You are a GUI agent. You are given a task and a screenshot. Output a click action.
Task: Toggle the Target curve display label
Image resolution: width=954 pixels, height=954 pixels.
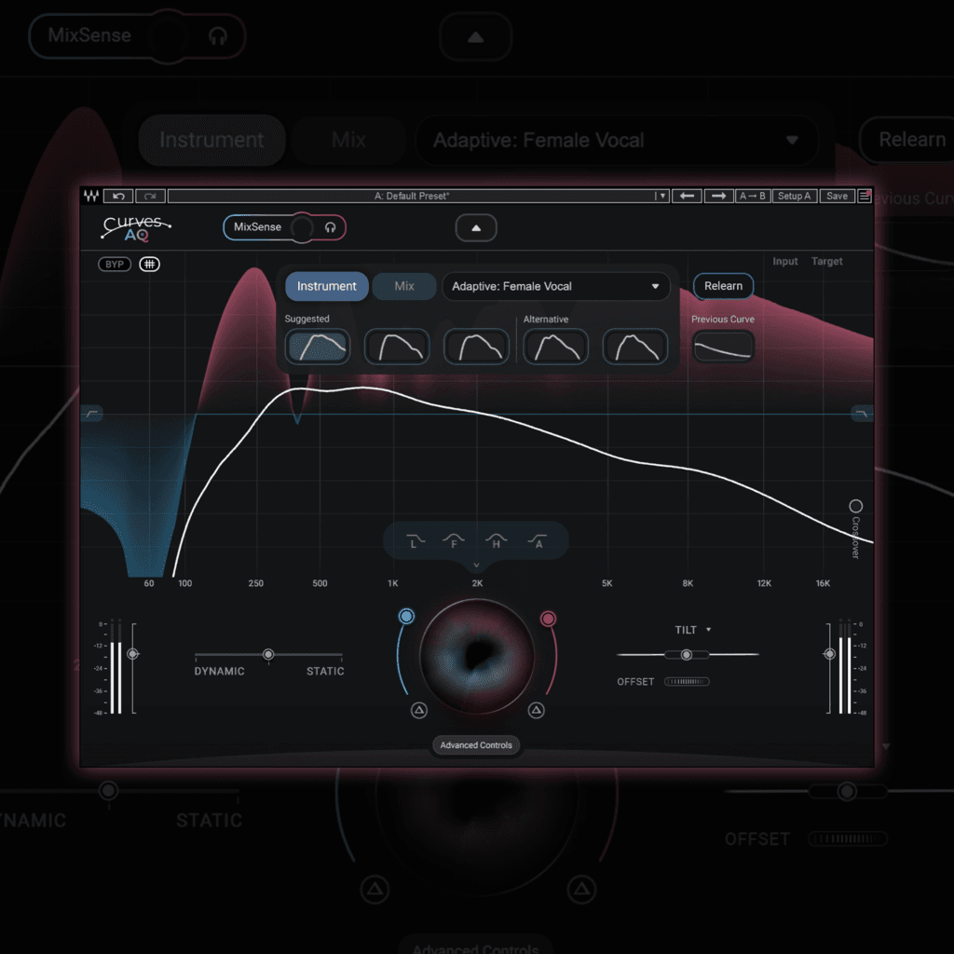pos(827,261)
